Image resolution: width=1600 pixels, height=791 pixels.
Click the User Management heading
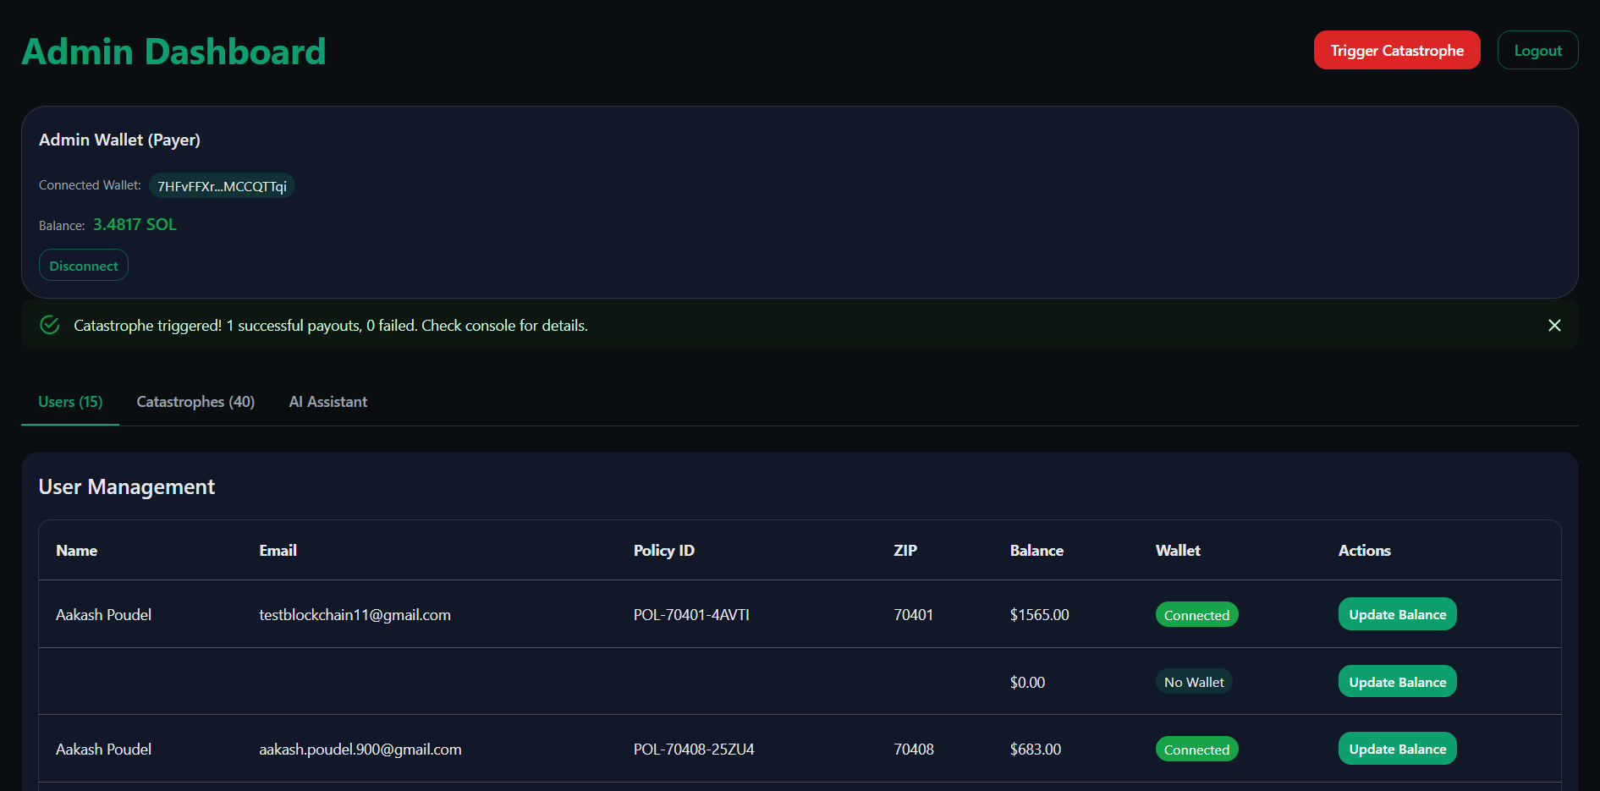pyautogui.click(x=127, y=487)
